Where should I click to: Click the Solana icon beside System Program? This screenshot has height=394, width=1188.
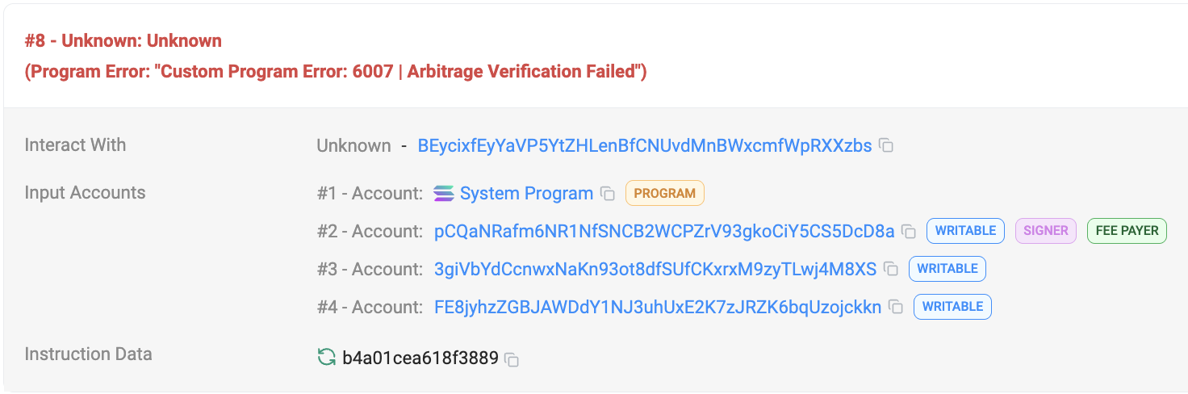[444, 194]
